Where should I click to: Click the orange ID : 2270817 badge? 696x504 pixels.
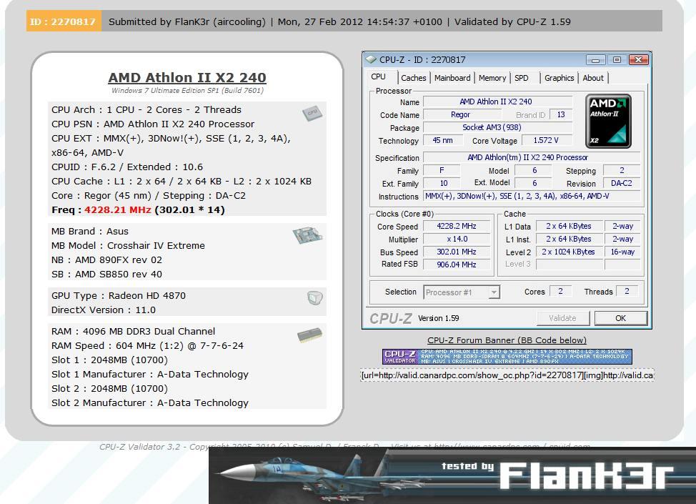(x=64, y=21)
